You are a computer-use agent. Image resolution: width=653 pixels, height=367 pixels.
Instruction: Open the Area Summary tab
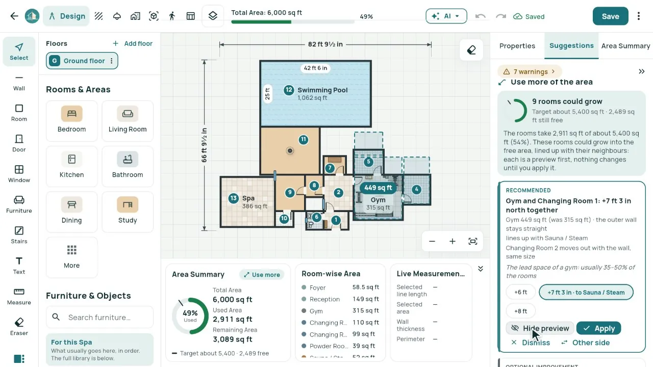coord(625,46)
